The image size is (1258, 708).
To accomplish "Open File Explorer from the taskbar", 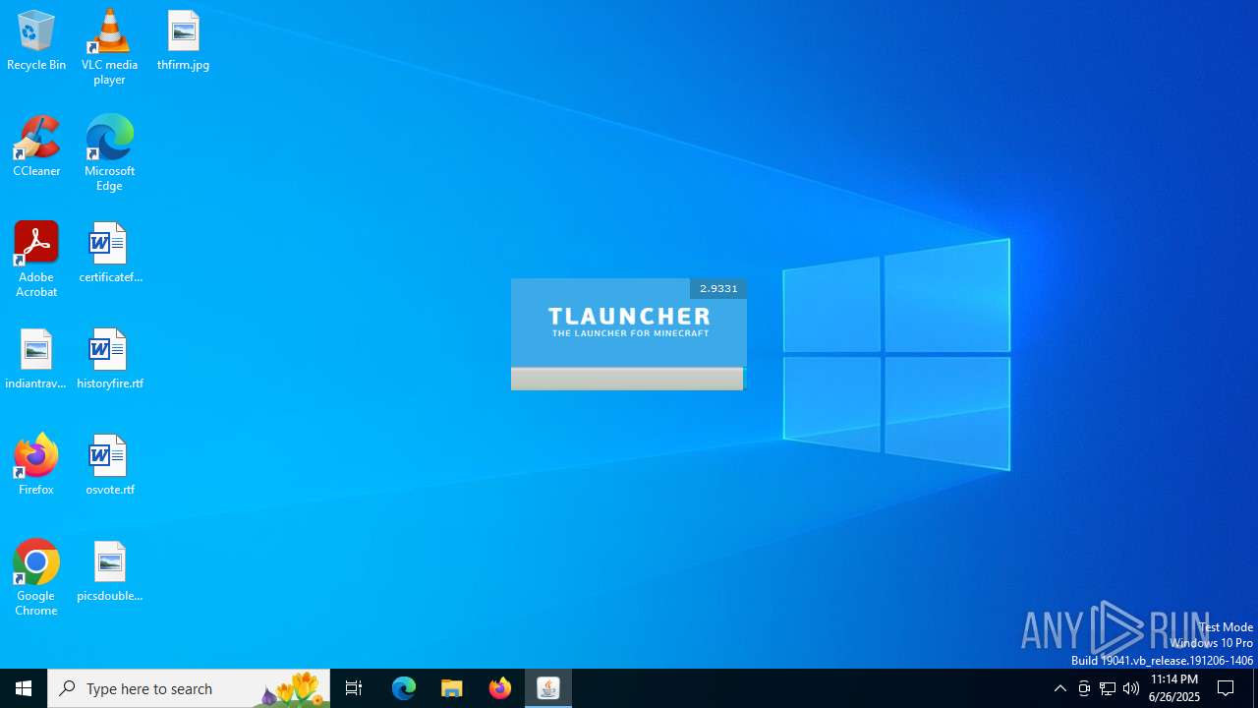I will point(452,688).
